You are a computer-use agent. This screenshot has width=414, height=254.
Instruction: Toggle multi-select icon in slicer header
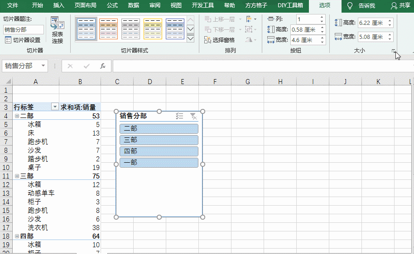[179, 116]
